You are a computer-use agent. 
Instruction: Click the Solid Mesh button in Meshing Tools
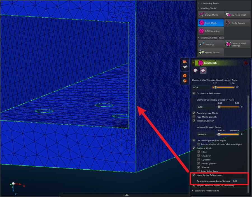(x=211, y=23)
